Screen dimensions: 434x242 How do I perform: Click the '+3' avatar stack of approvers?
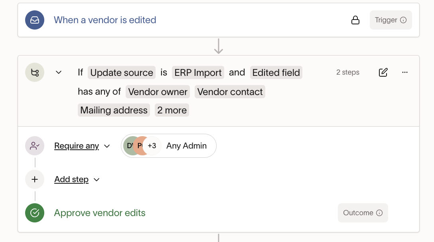point(152,146)
